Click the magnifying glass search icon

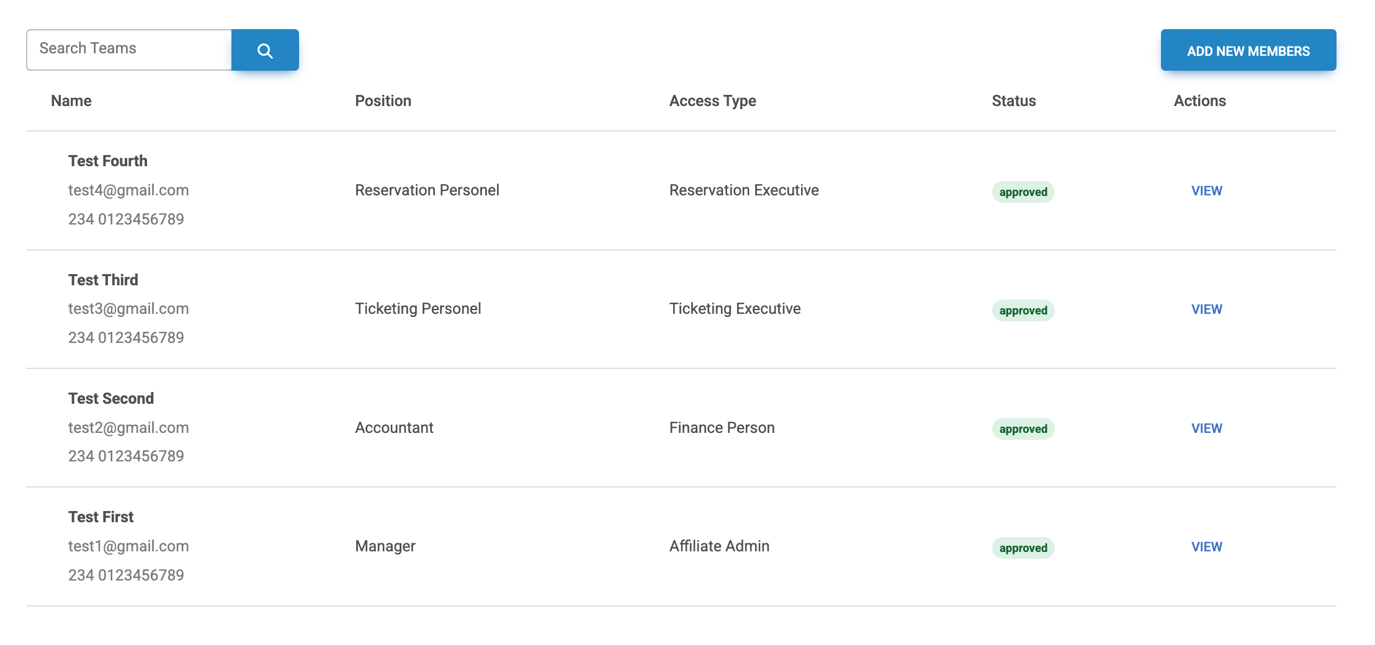pyautogui.click(x=265, y=50)
